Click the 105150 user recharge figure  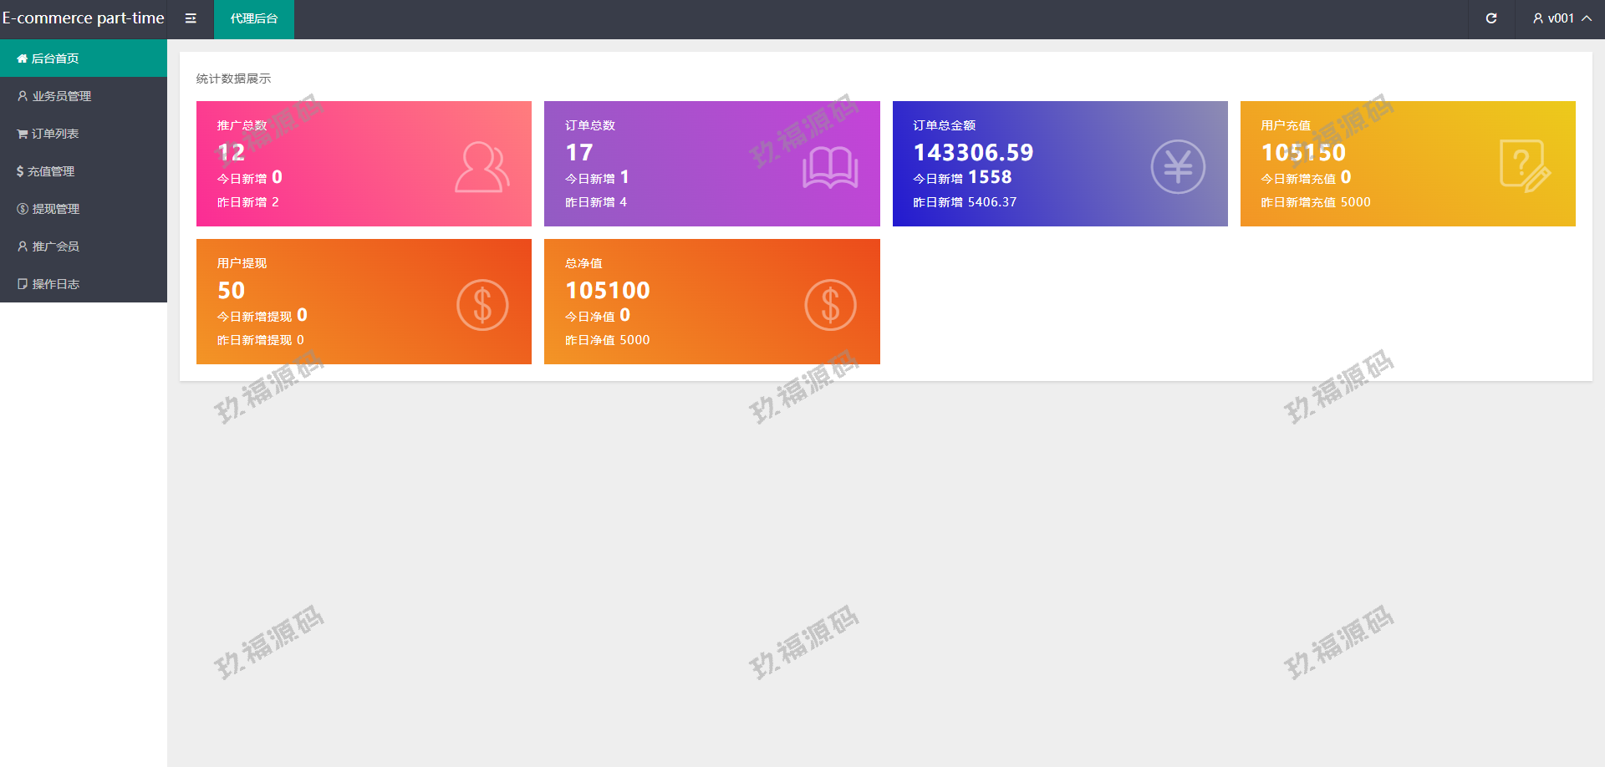pos(1303,153)
